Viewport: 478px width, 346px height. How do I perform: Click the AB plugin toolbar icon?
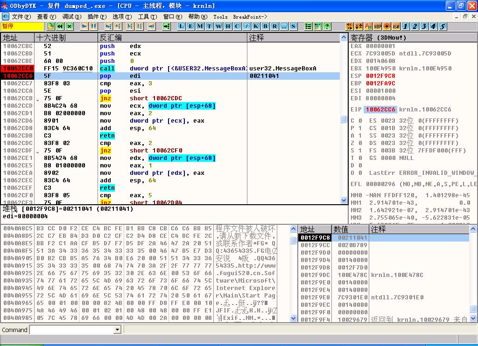tap(368, 27)
